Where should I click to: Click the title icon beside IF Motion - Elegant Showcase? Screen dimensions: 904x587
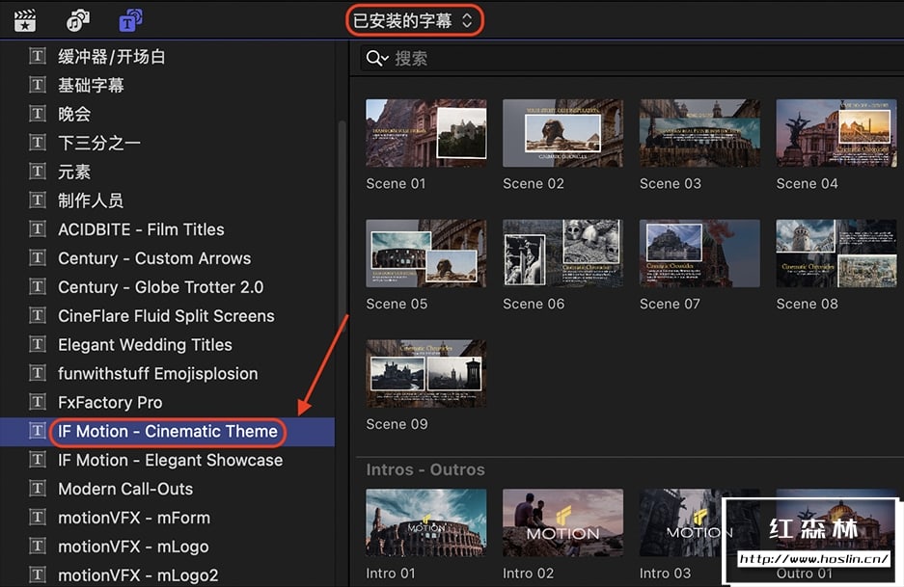tap(38, 460)
